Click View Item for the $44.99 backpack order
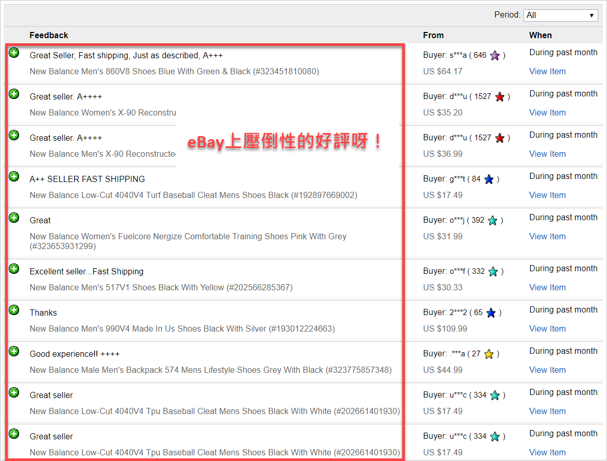Viewport: 607px width, 461px height. [x=547, y=370]
